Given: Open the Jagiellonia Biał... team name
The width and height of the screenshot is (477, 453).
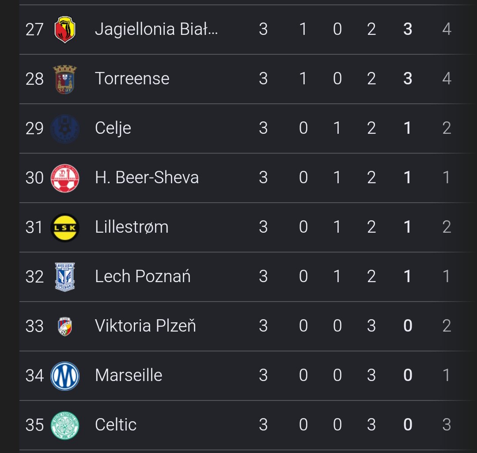Looking at the screenshot, I should 156,29.
